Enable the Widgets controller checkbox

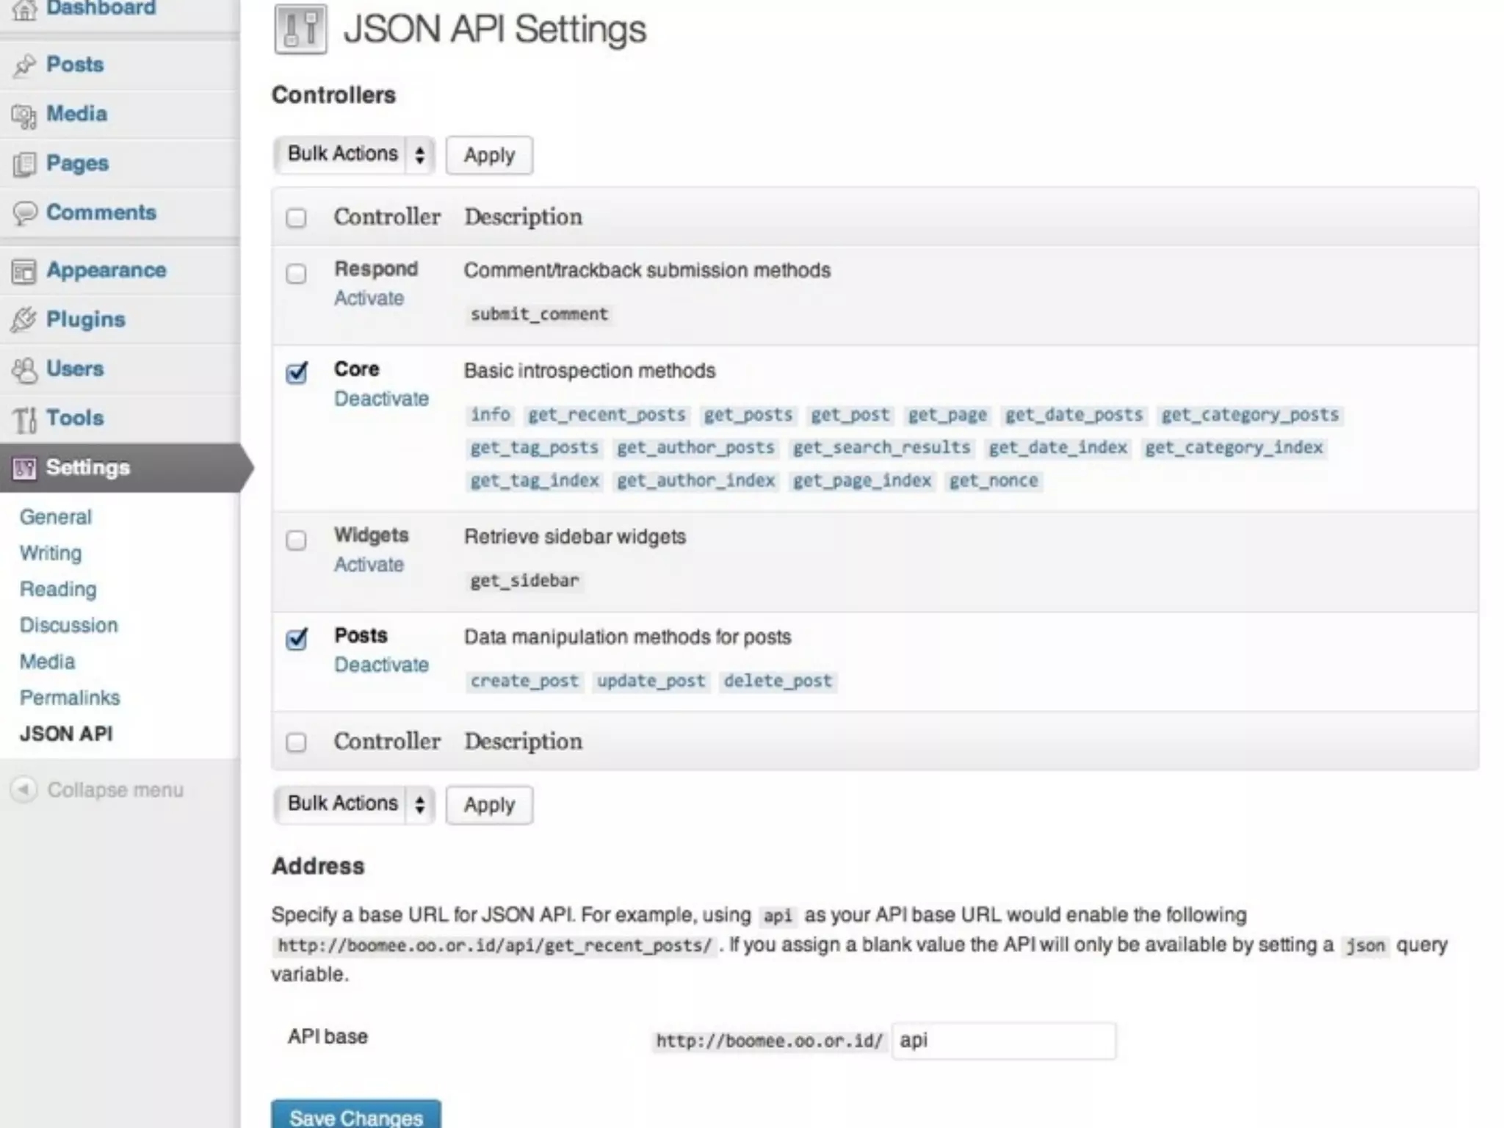tap(296, 540)
